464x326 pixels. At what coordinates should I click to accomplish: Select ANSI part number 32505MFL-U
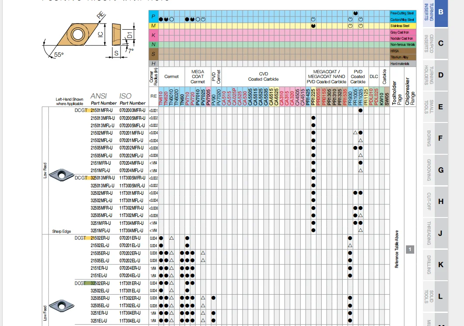[x=101, y=215]
